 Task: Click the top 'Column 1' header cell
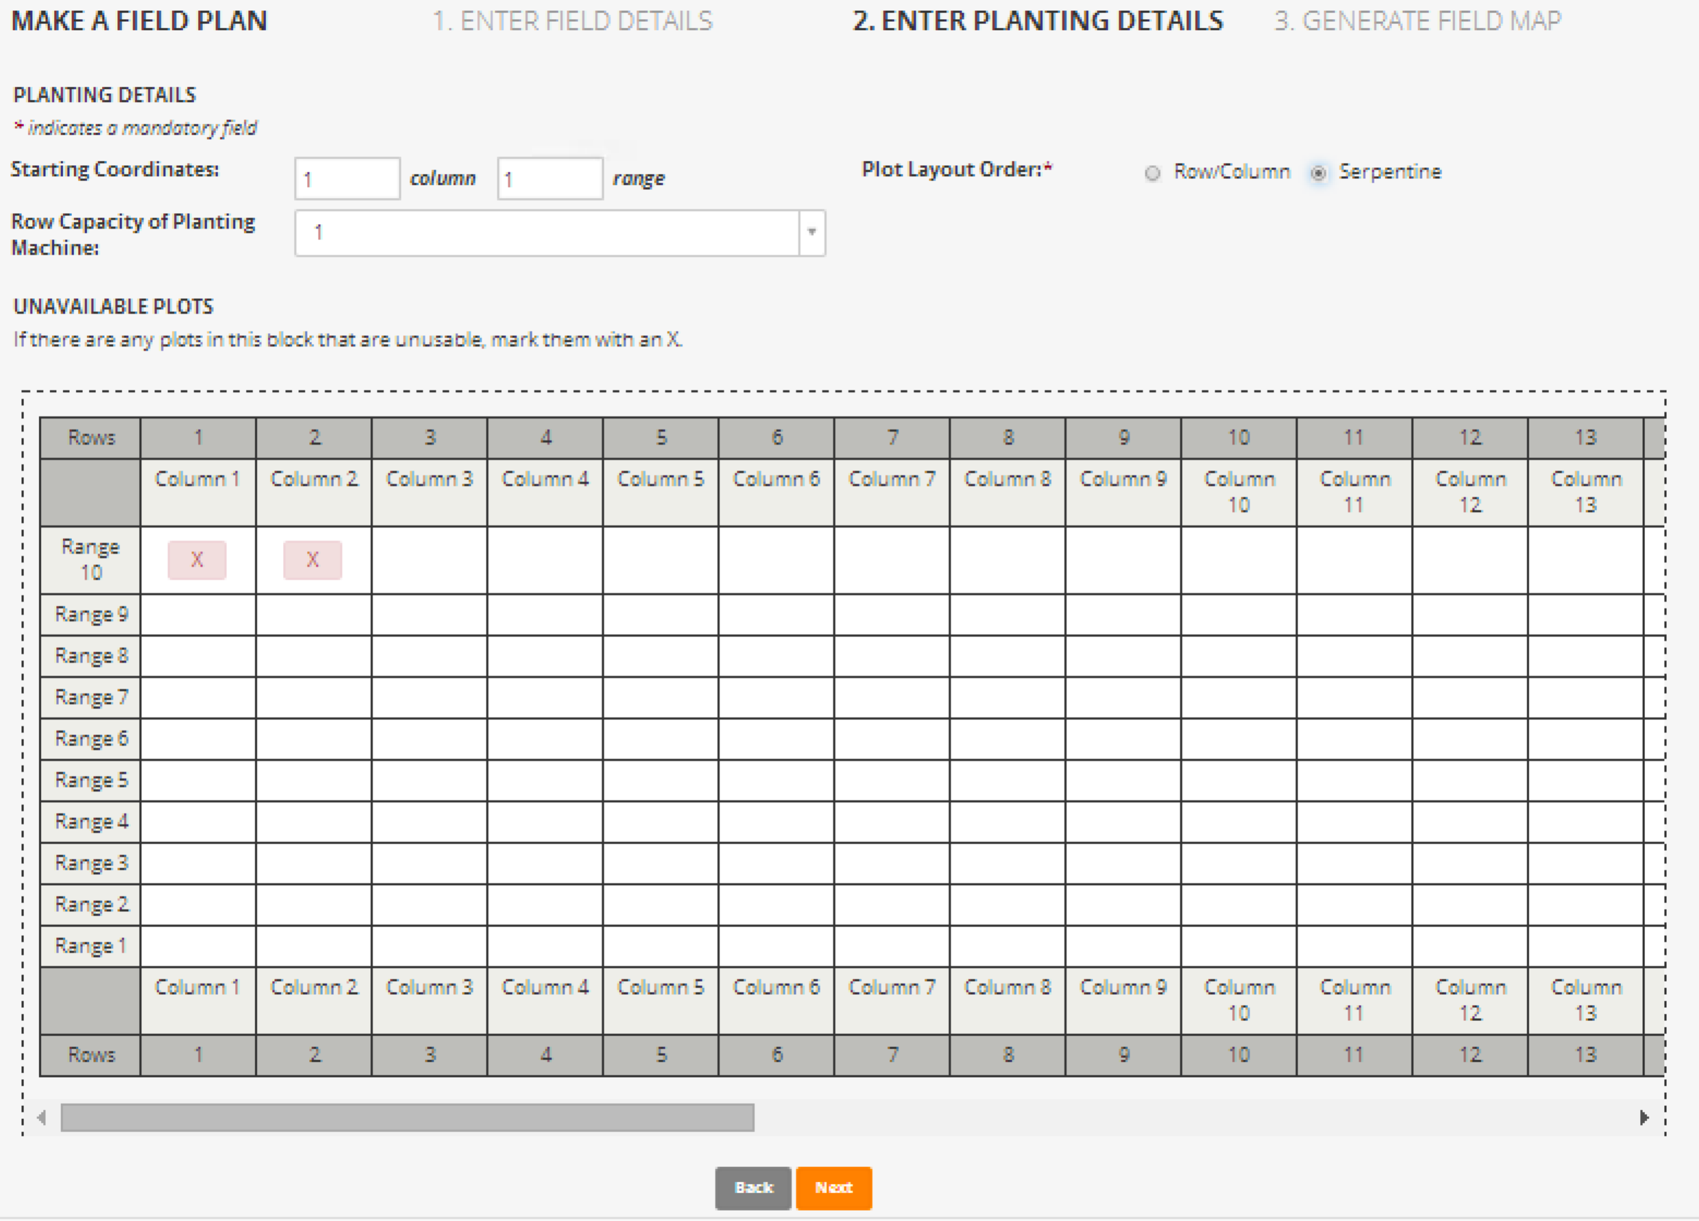[x=198, y=492]
